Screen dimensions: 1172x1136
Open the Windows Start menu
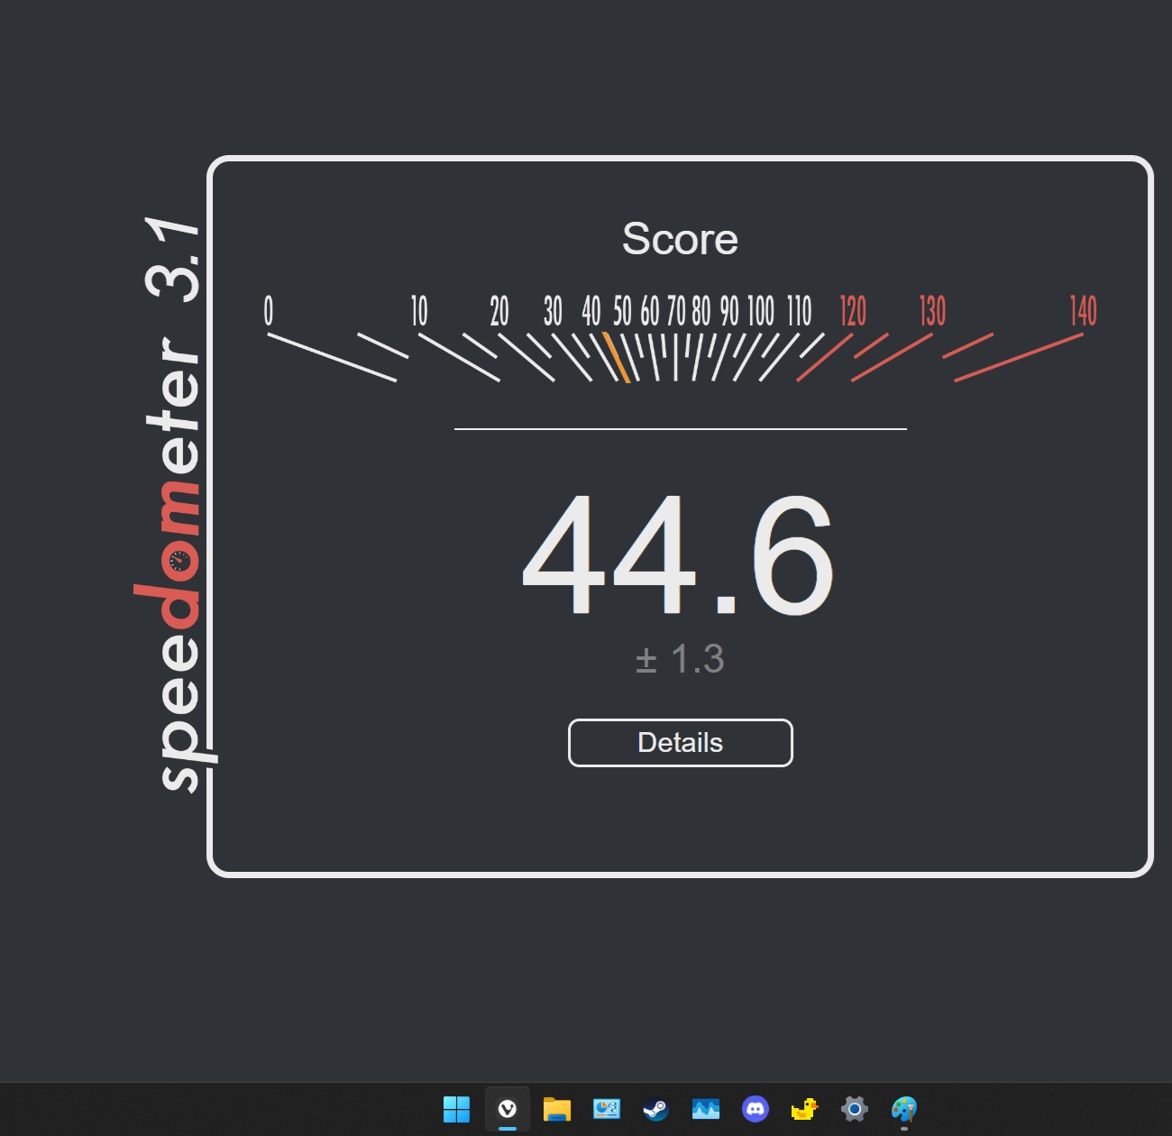pyautogui.click(x=457, y=1109)
